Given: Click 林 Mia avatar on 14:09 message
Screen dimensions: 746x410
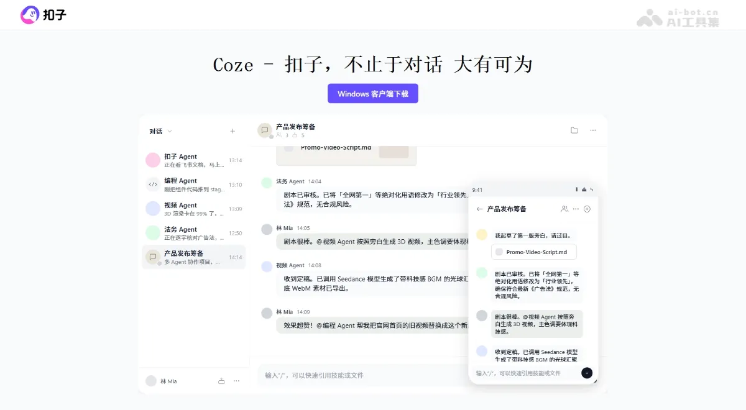Looking at the screenshot, I should click(x=267, y=313).
